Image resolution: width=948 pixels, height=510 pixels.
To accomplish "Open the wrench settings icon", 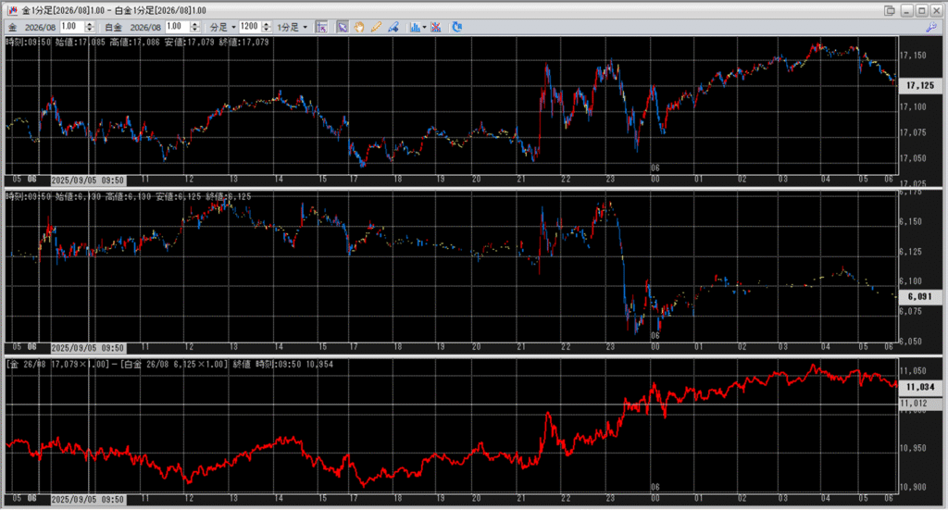I will [x=931, y=28].
